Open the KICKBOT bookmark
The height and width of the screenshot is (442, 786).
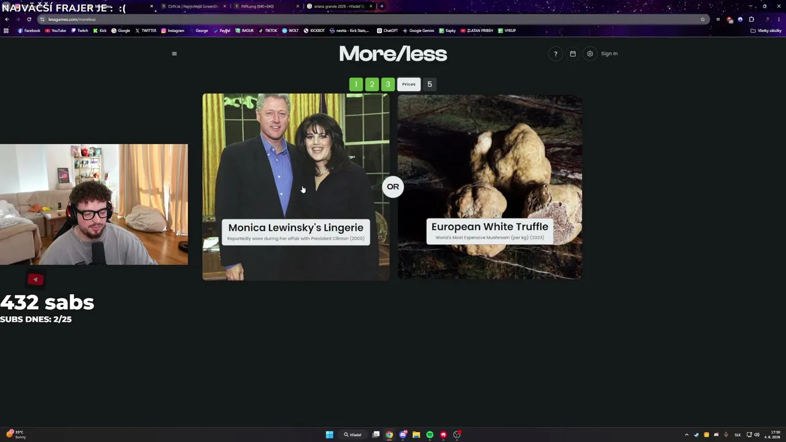pos(314,31)
